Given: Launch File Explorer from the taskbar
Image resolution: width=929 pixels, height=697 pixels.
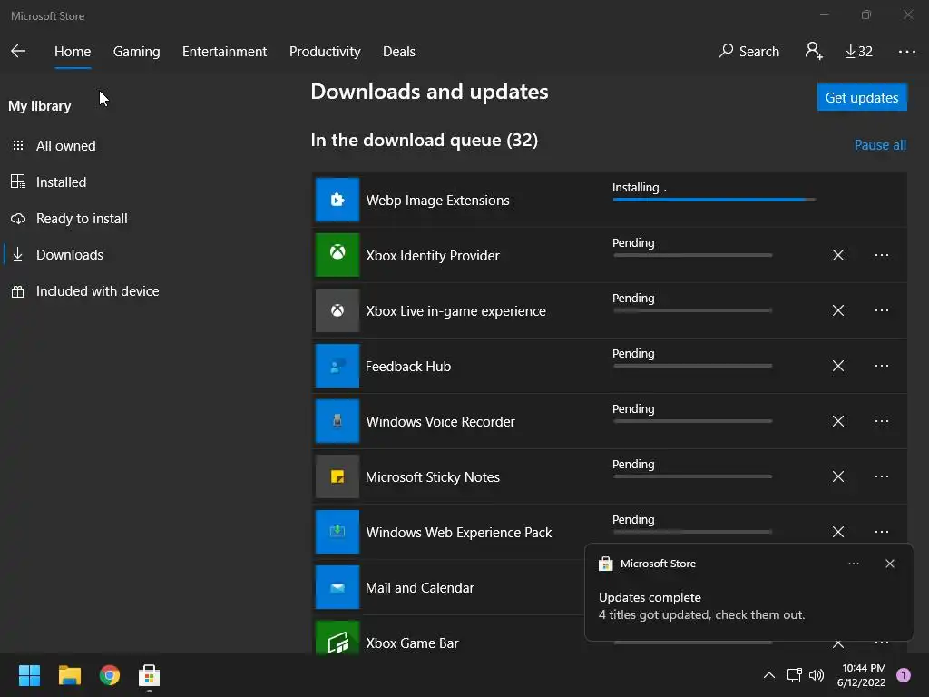Looking at the screenshot, I should [69, 675].
